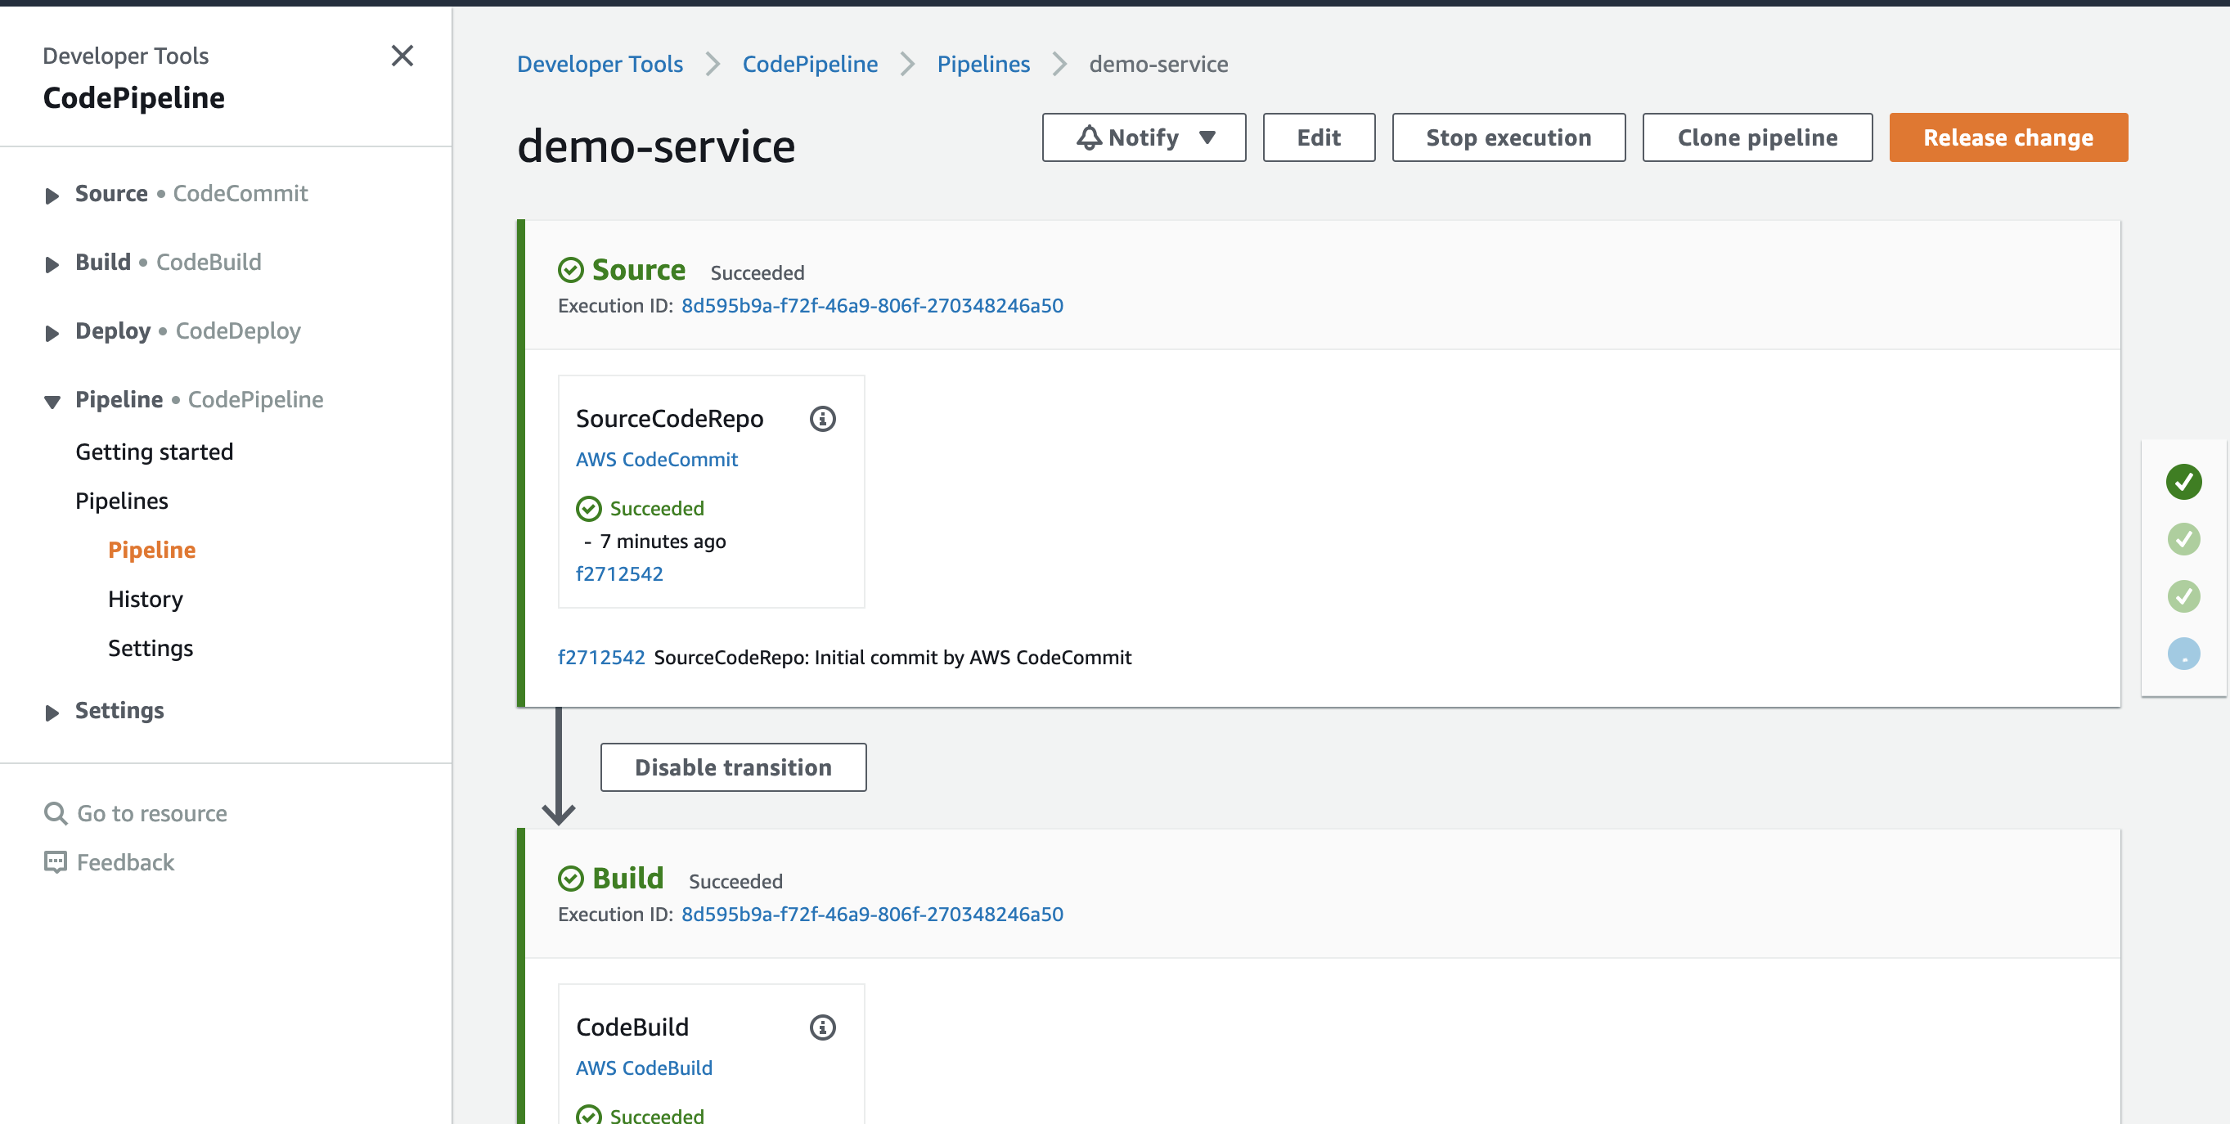2230x1124 pixels.
Task: Open the AWS CodeCommit provider link
Action: point(657,460)
